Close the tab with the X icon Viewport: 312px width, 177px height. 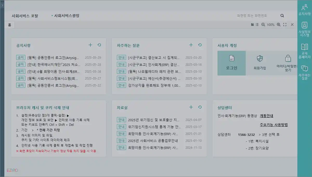(x=292, y=24)
